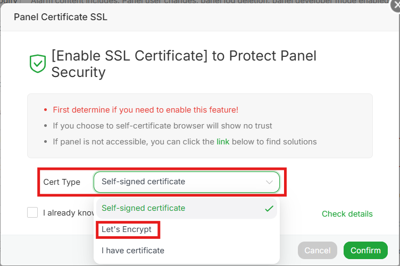Click the chevron arrow in Cert Type box

tap(269, 182)
